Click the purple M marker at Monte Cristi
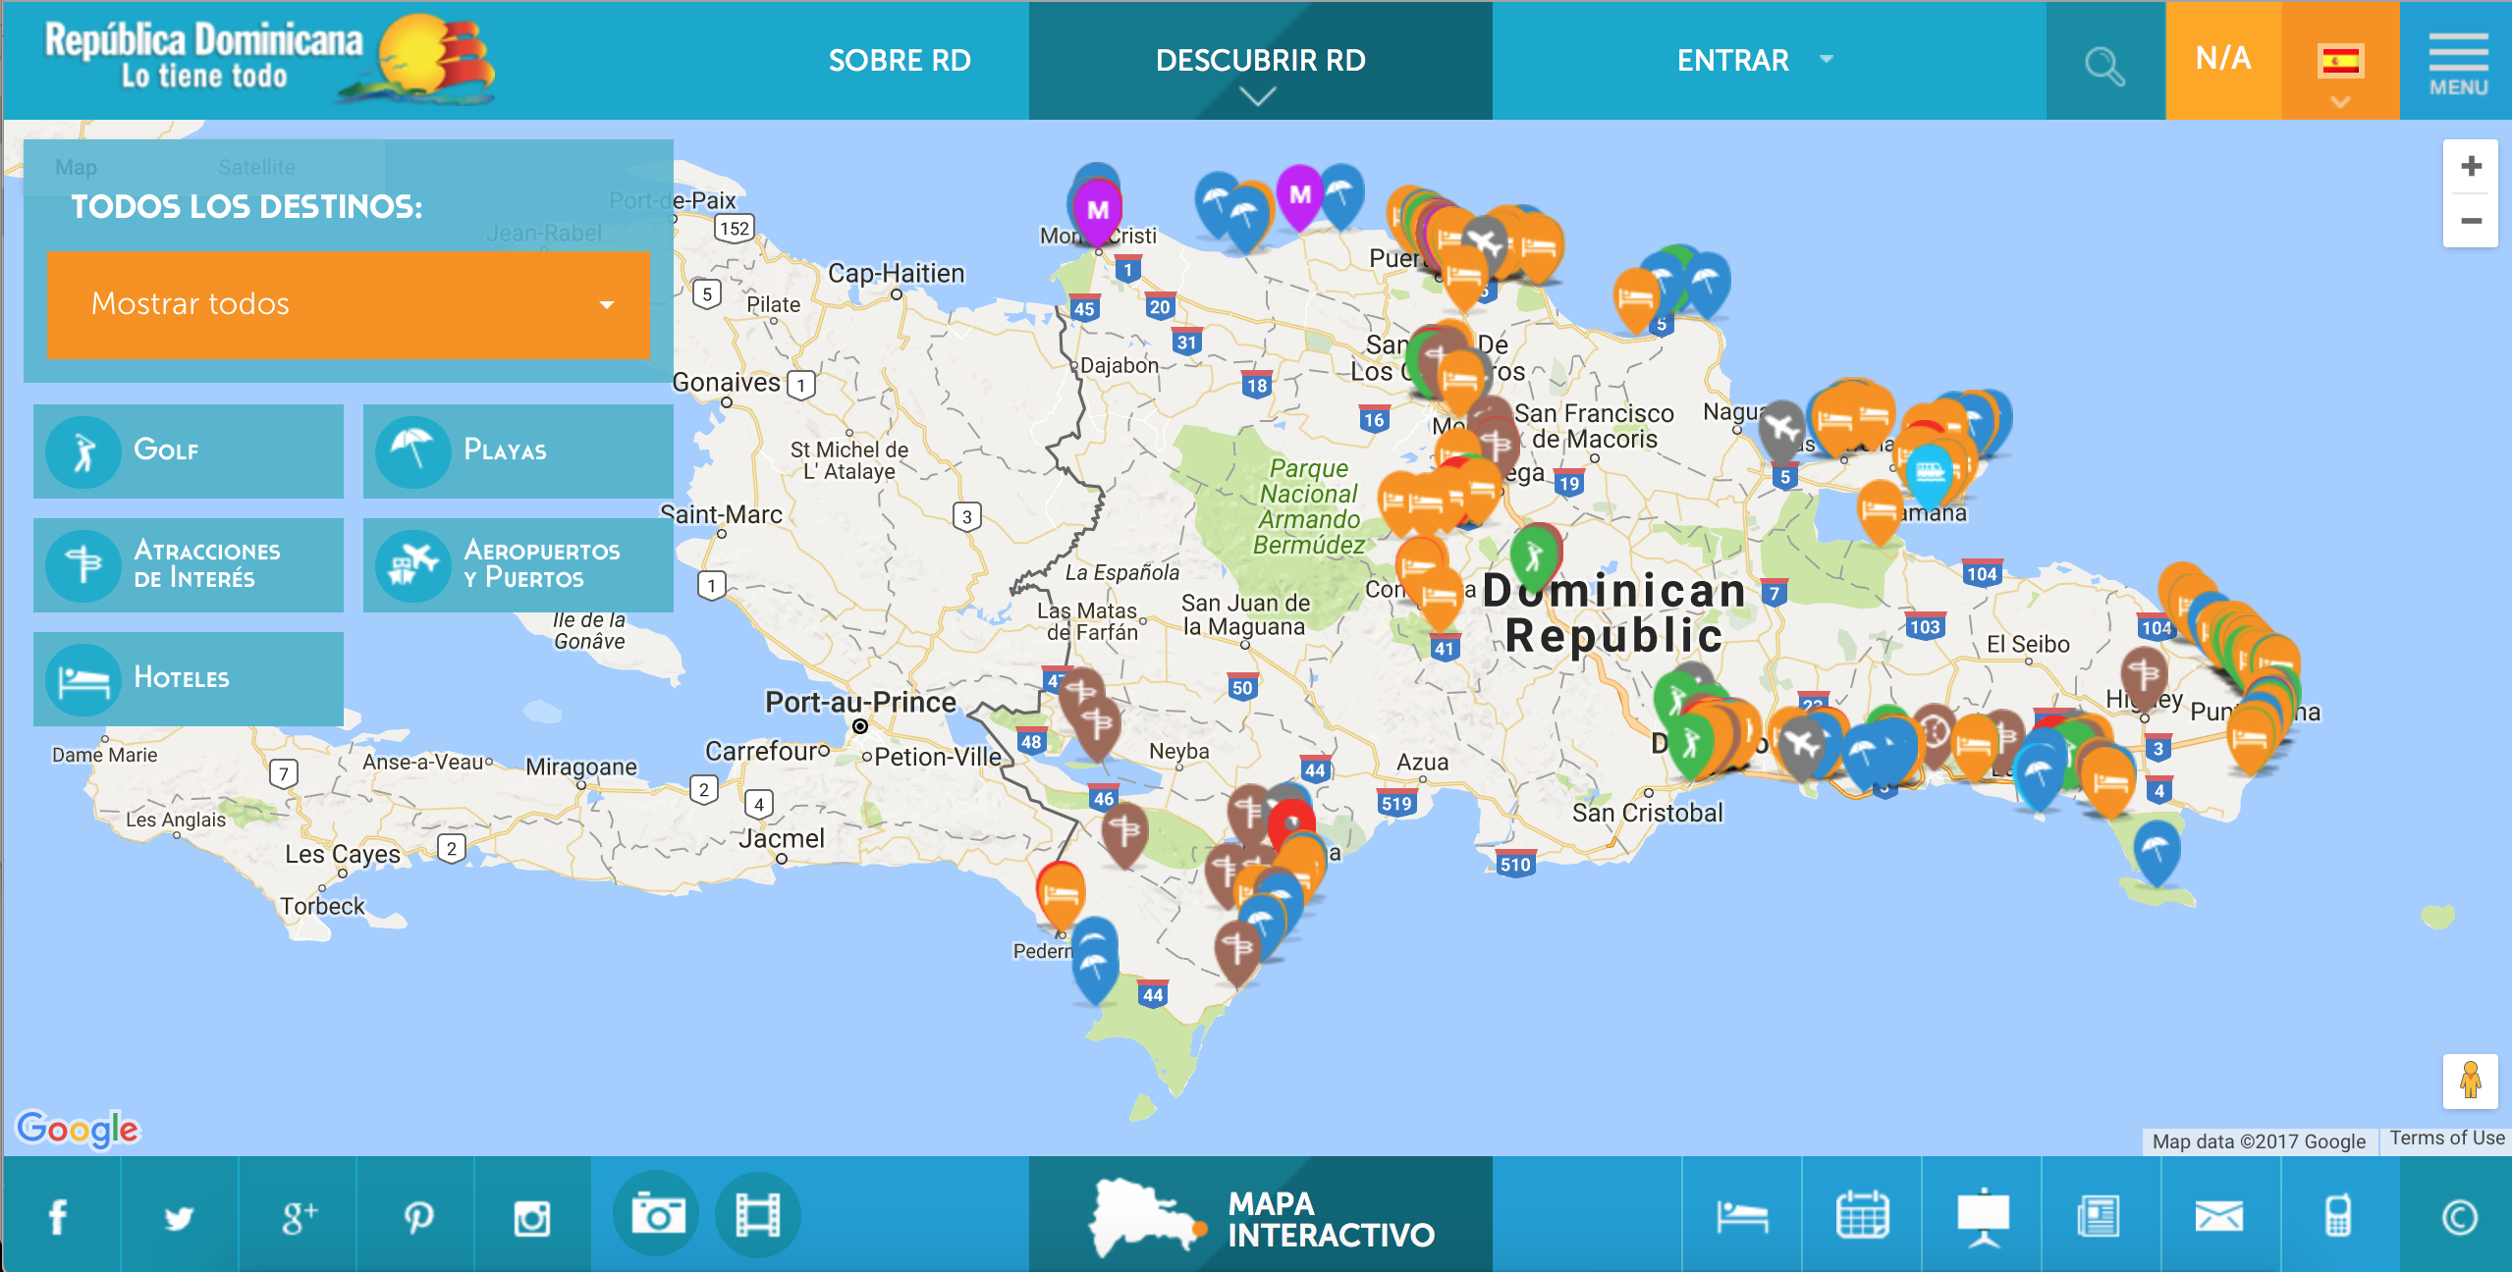 pyautogui.click(x=1097, y=210)
